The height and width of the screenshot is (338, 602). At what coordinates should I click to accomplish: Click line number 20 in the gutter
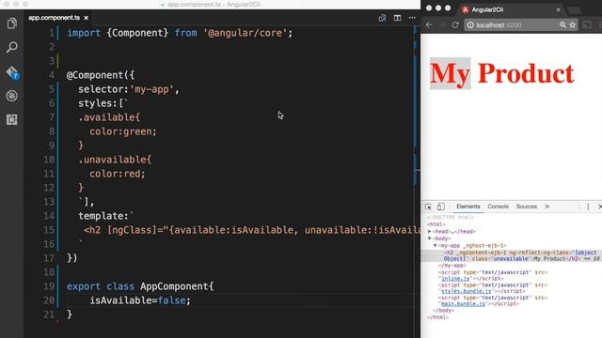(49, 300)
